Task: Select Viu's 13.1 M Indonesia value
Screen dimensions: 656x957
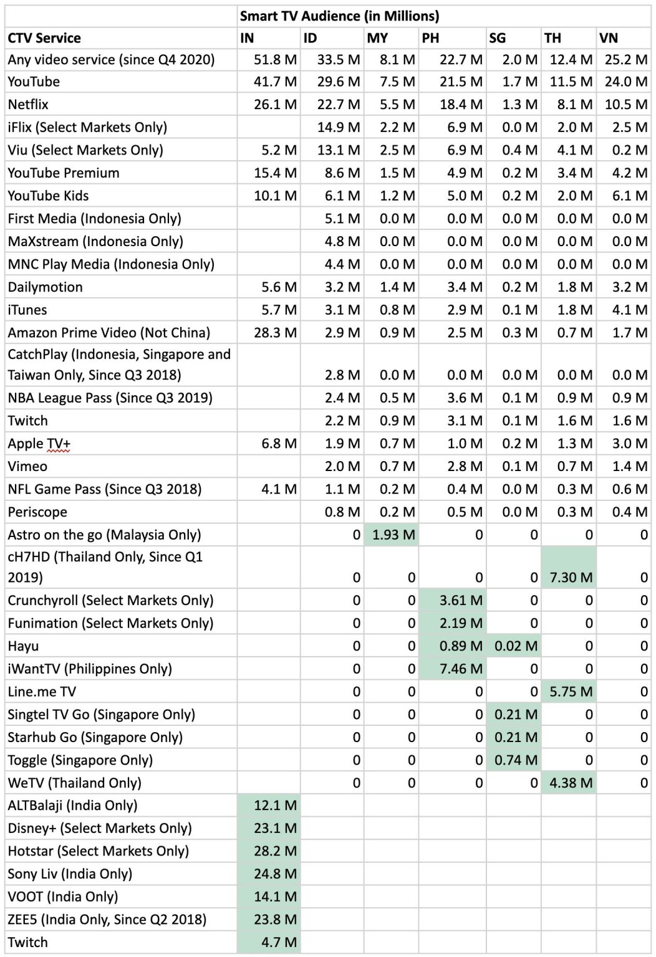Action: tap(332, 150)
